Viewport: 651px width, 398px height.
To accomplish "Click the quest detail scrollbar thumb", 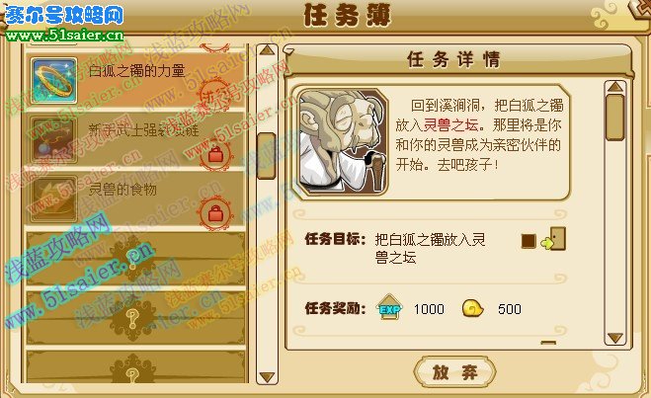I will 614,118.
